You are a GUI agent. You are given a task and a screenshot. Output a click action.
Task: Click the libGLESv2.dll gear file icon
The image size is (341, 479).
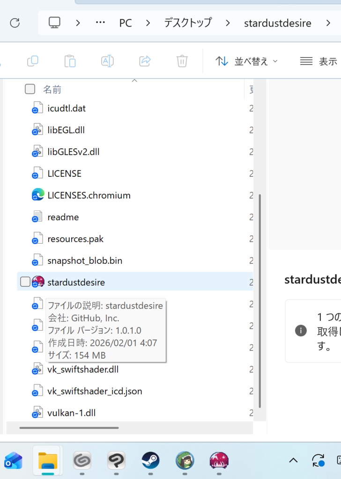(37, 151)
